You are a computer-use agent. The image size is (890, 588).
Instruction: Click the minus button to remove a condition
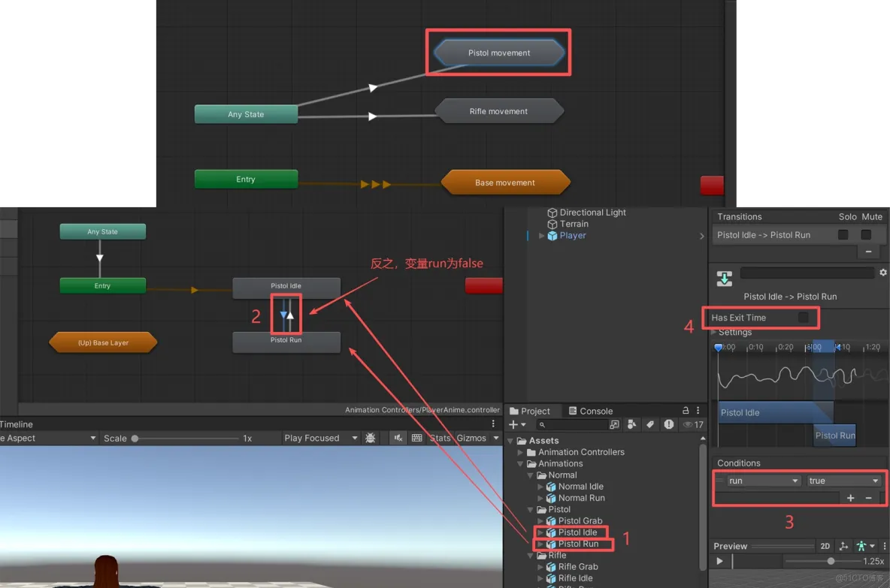[x=868, y=498]
